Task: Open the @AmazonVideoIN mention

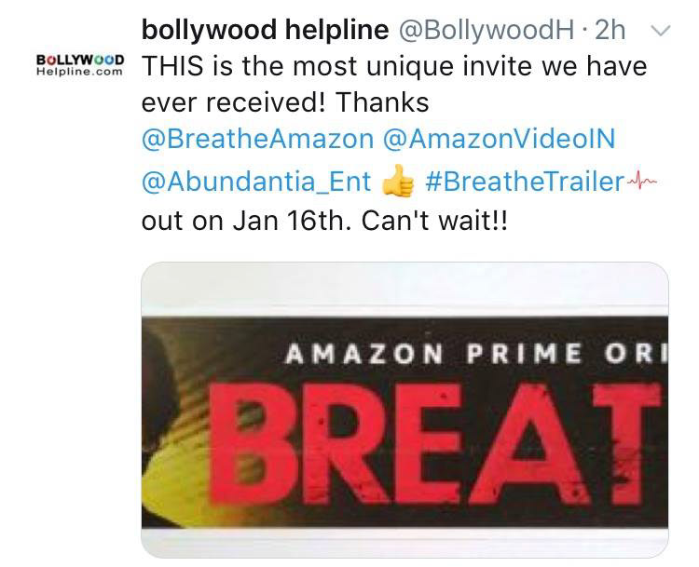Action: click(x=499, y=139)
